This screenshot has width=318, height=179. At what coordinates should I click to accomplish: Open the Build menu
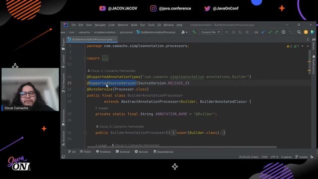pyautogui.click(x=134, y=25)
